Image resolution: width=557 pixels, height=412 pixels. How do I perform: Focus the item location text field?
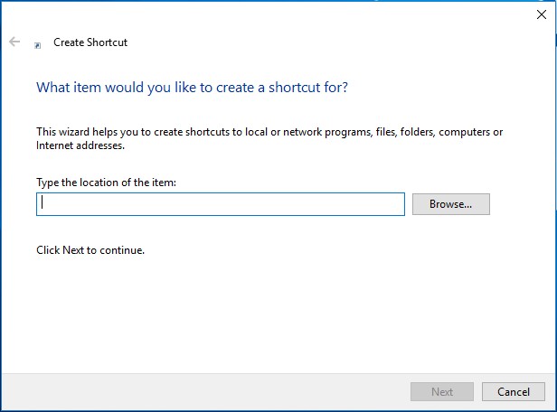[x=220, y=204]
